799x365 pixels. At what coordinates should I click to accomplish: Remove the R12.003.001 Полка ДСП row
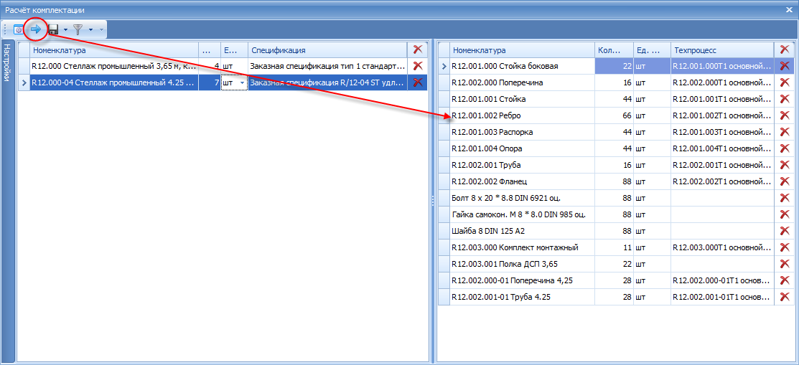pos(785,264)
